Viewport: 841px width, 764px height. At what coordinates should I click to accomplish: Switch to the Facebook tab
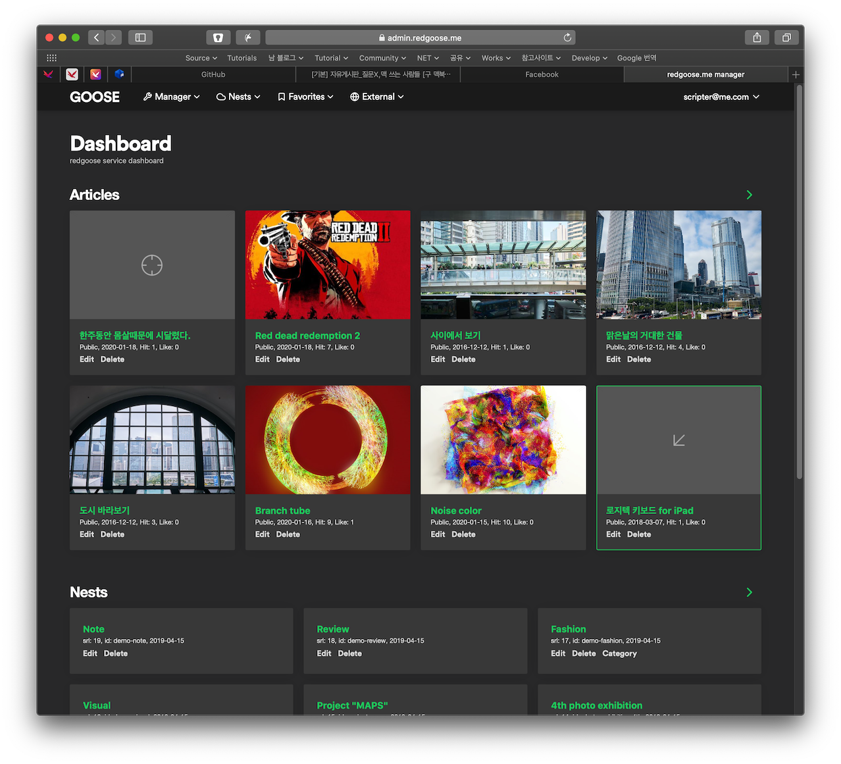(542, 74)
